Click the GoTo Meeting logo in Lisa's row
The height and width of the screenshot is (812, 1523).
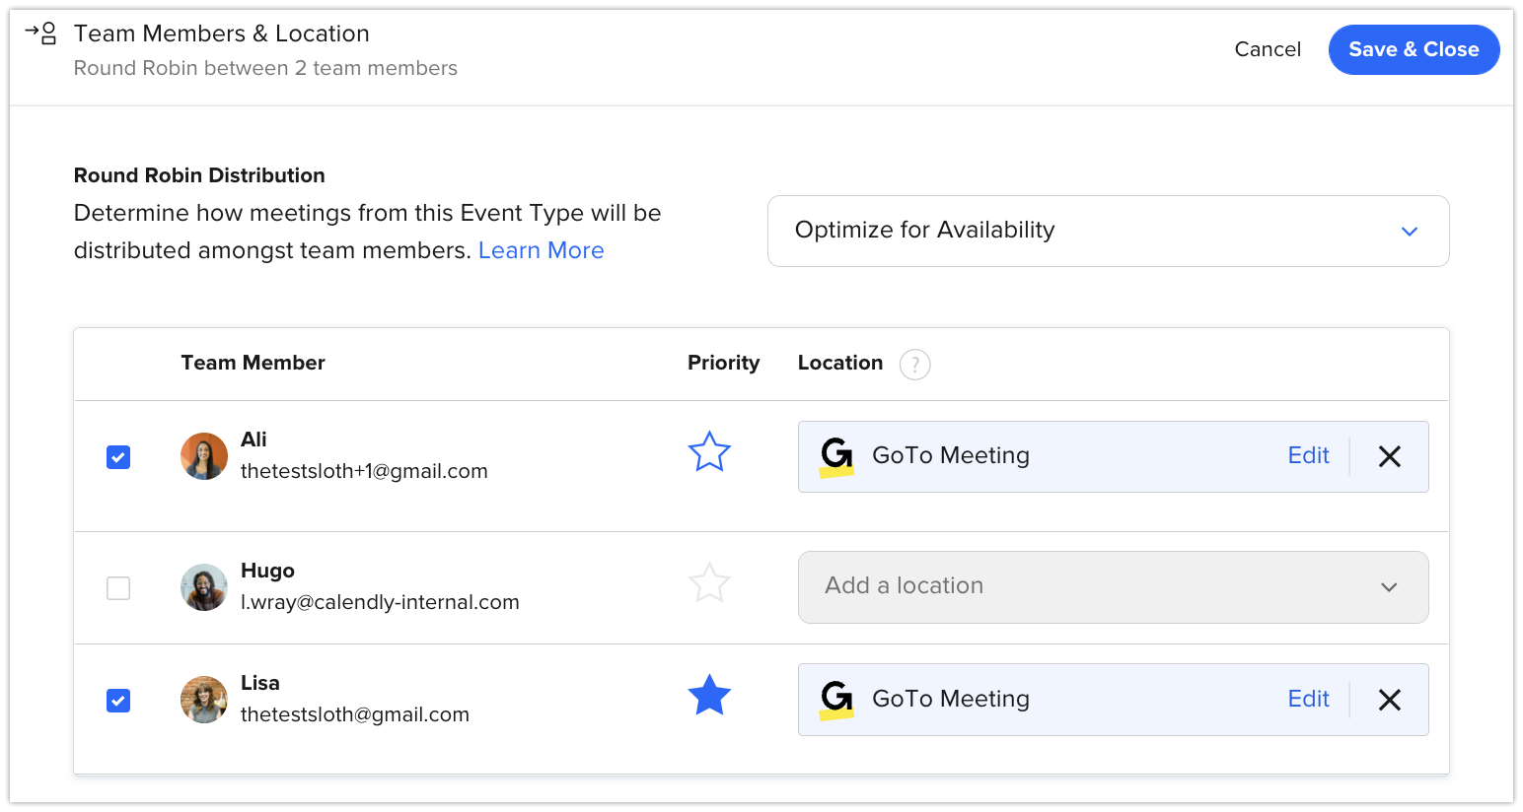[x=836, y=700]
